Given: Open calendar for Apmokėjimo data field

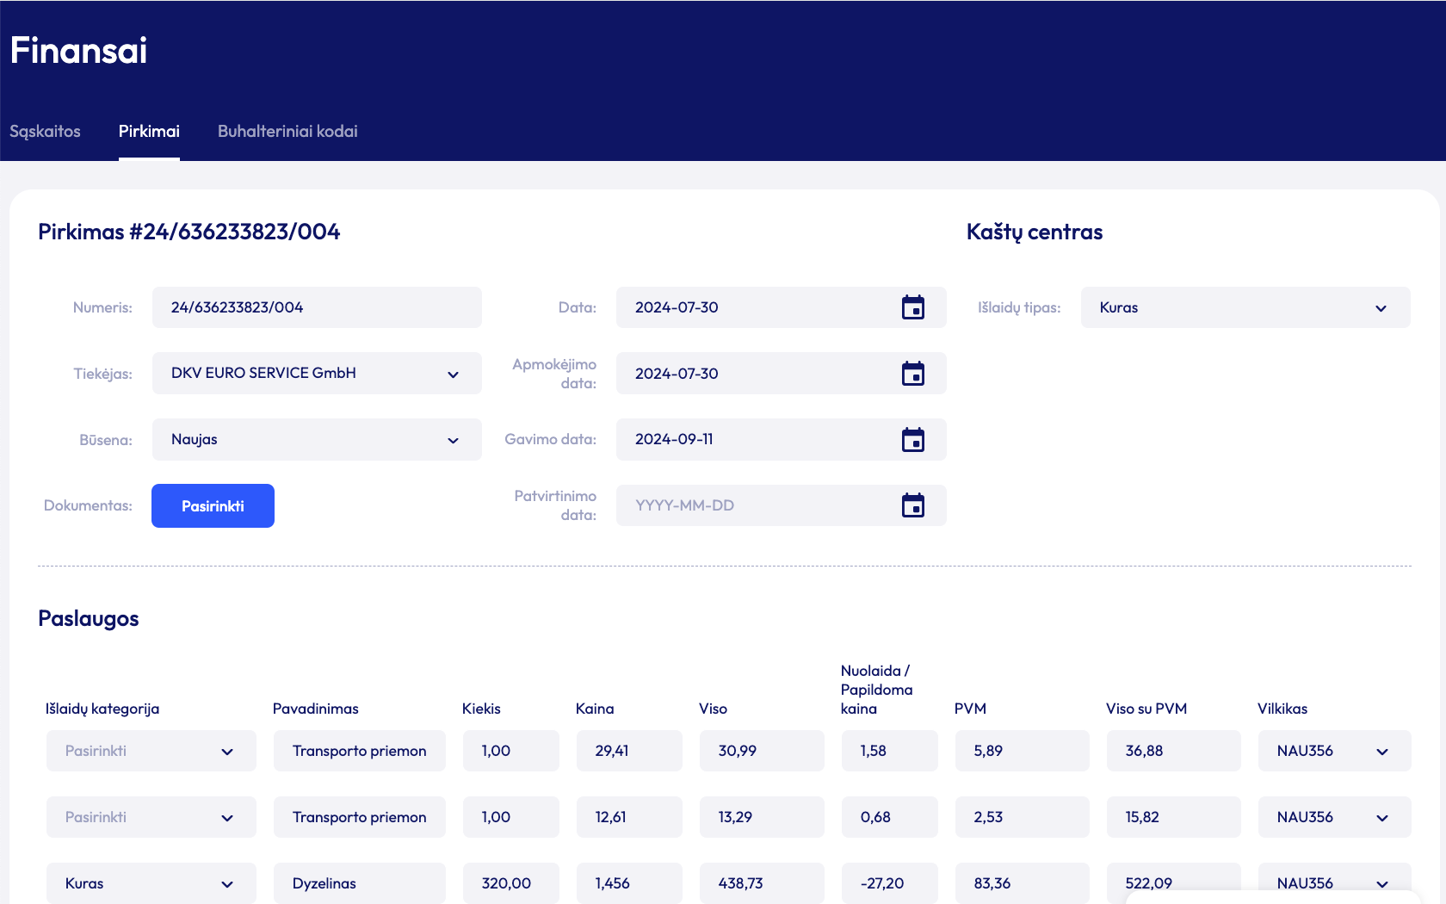Looking at the screenshot, I should point(912,374).
